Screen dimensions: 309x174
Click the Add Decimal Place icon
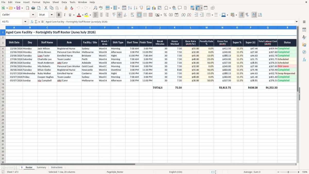[x=183, y=15]
